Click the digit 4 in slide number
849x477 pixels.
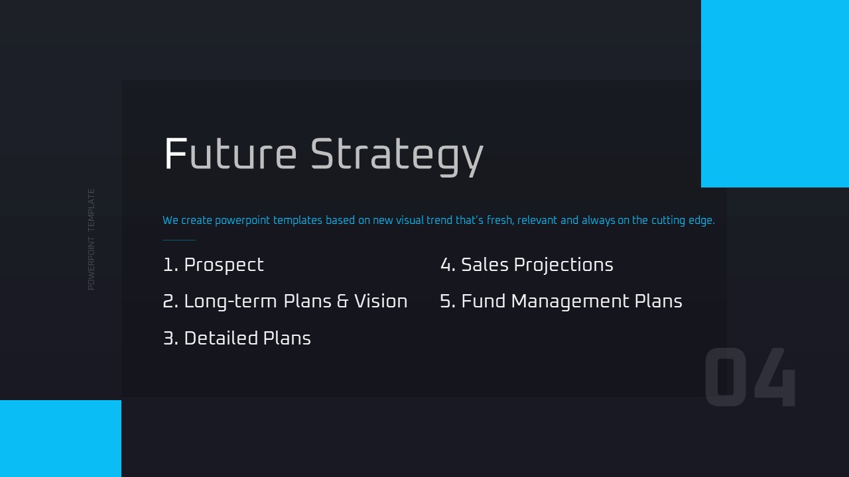coord(775,377)
